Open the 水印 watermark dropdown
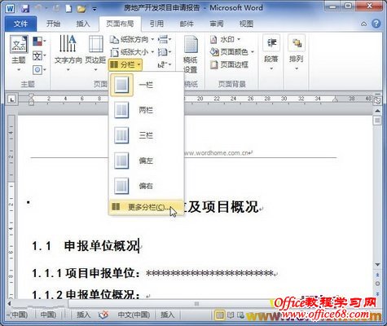Viewport: 387px width, 326px height. pyautogui.click(x=226, y=40)
